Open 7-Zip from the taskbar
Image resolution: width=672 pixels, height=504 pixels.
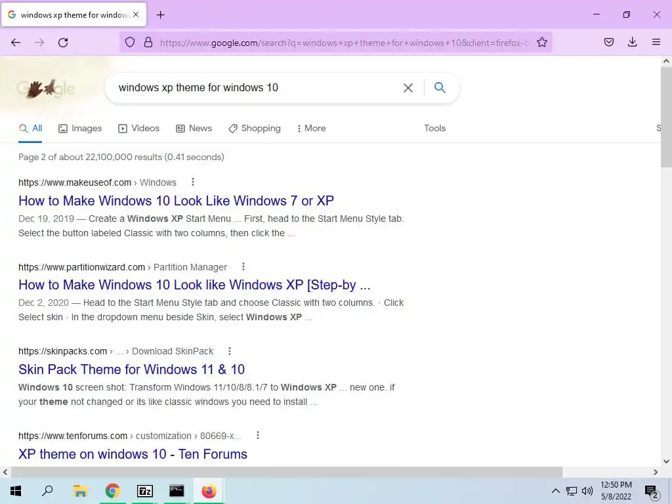[145, 491]
